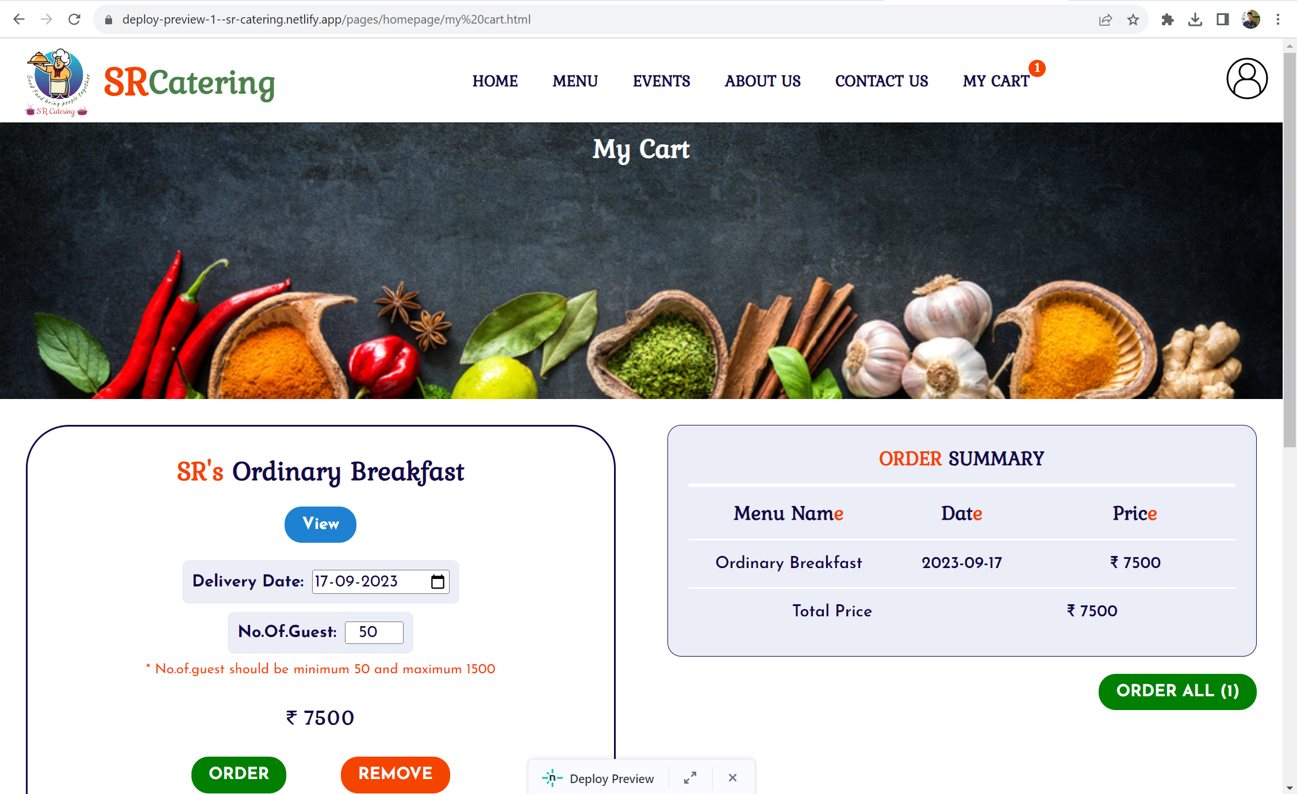Share this page via share icon
The image size is (1297, 794).
[1106, 20]
